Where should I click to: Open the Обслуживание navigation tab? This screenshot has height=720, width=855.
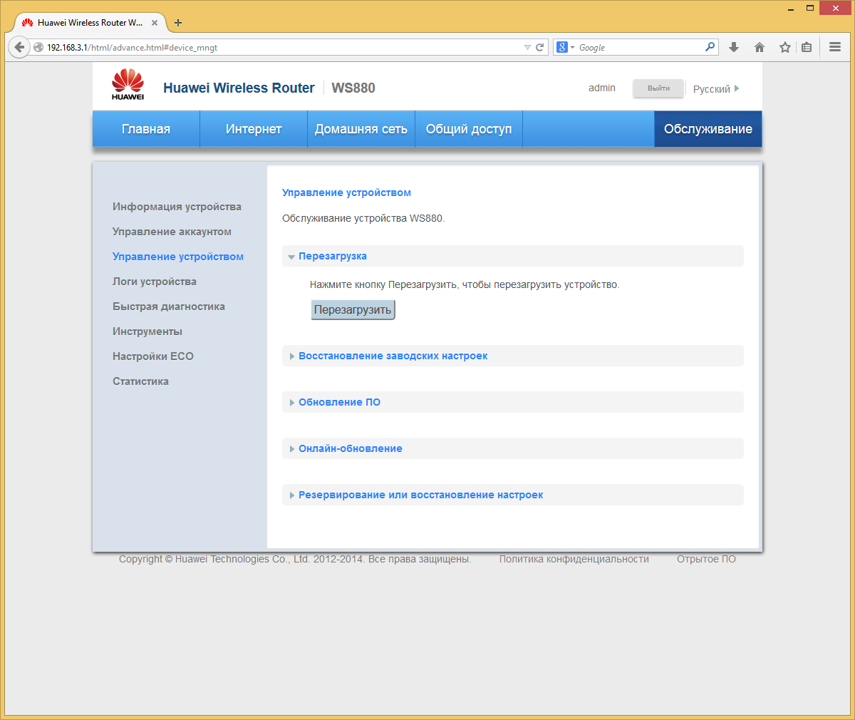tap(708, 129)
